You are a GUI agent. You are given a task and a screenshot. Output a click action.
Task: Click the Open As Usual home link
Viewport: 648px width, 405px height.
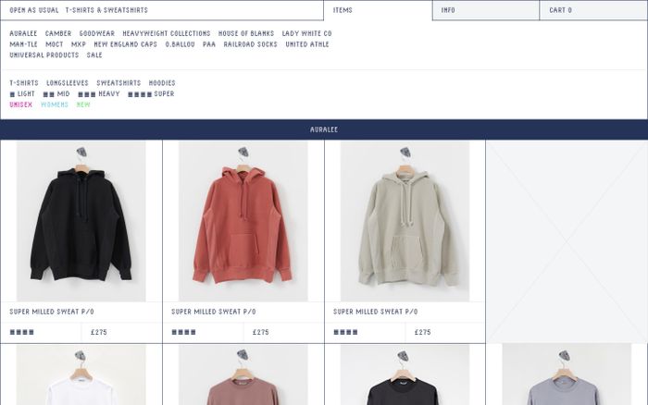(x=34, y=10)
